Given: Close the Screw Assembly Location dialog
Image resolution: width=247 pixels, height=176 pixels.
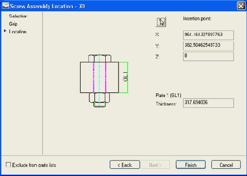Looking at the screenshot, I should [x=241, y=6].
